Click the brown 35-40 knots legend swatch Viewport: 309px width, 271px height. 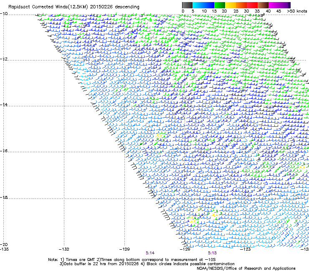coord(263,5)
